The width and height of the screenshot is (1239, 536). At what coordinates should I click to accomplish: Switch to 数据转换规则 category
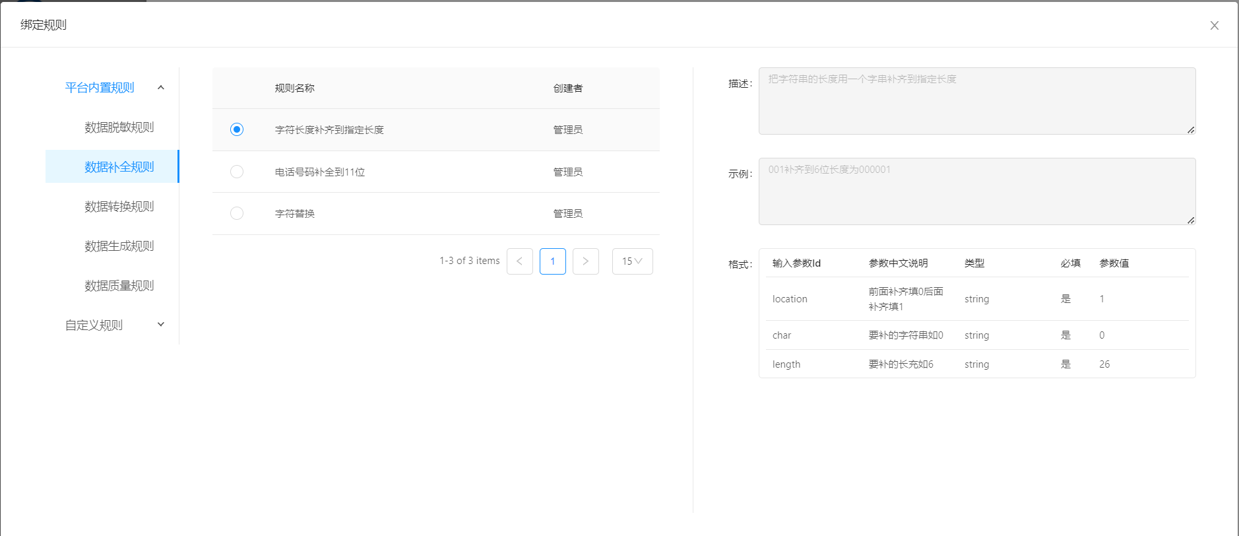[x=119, y=207]
